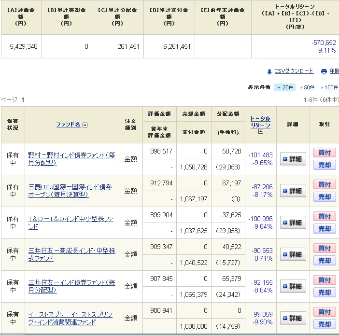
Task: Click CSVダウンロード link
Action: [294, 71]
